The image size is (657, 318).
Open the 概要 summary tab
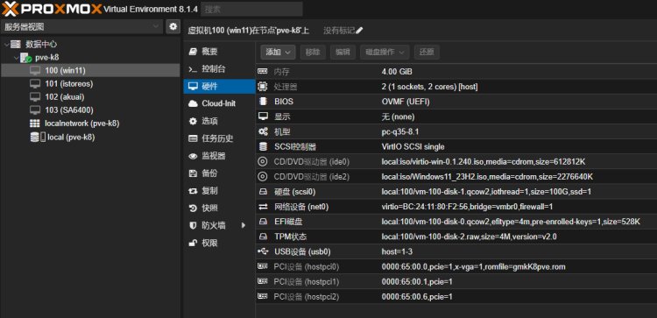coord(220,52)
